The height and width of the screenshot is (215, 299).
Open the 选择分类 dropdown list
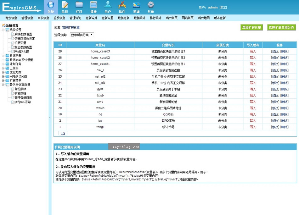click(x=82, y=35)
